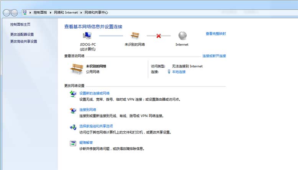Click the Internet globe icon
The height and width of the screenshot is (170, 298).
pyautogui.click(x=182, y=36)
